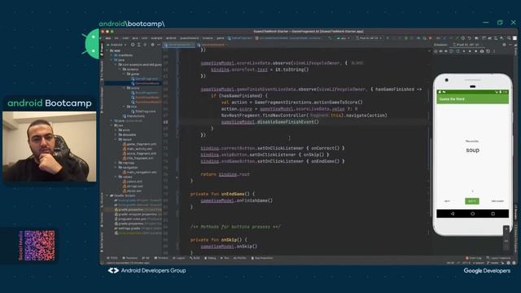
Task: Tap the green GOT IT button in emulator
Action: point(472,201)
